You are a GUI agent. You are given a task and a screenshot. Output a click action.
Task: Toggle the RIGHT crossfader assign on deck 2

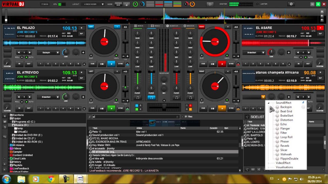coord(202,27)
